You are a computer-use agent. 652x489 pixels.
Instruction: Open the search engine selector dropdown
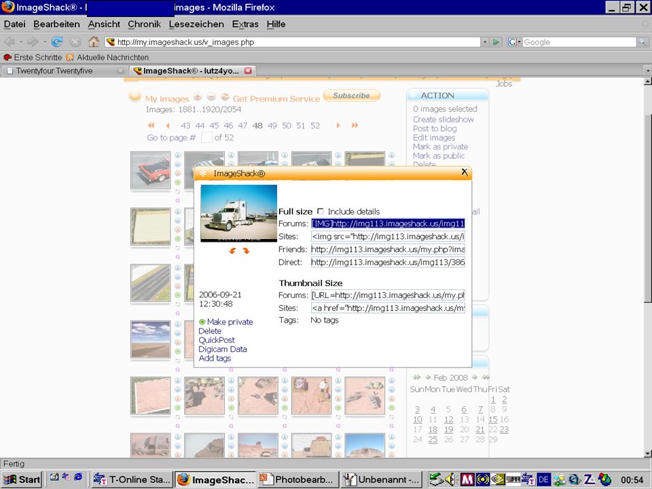coord(514,42)
